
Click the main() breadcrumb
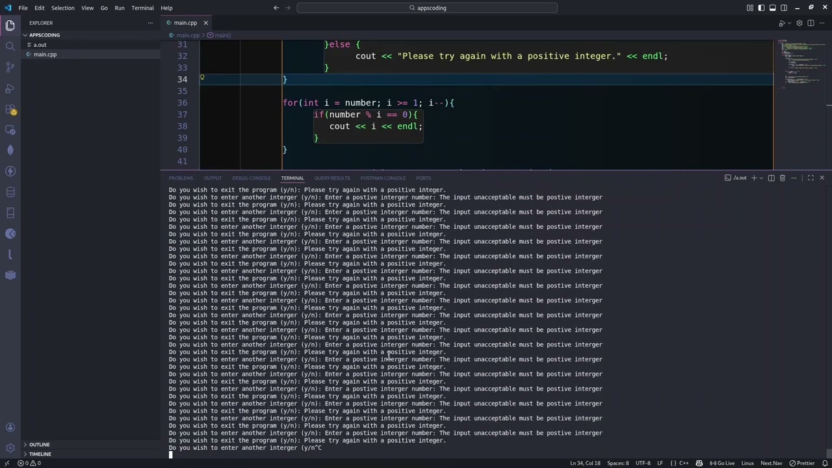coord(219,35)
